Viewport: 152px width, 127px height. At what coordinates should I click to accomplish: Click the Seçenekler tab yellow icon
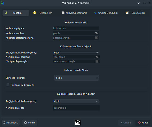pos(35,13)
